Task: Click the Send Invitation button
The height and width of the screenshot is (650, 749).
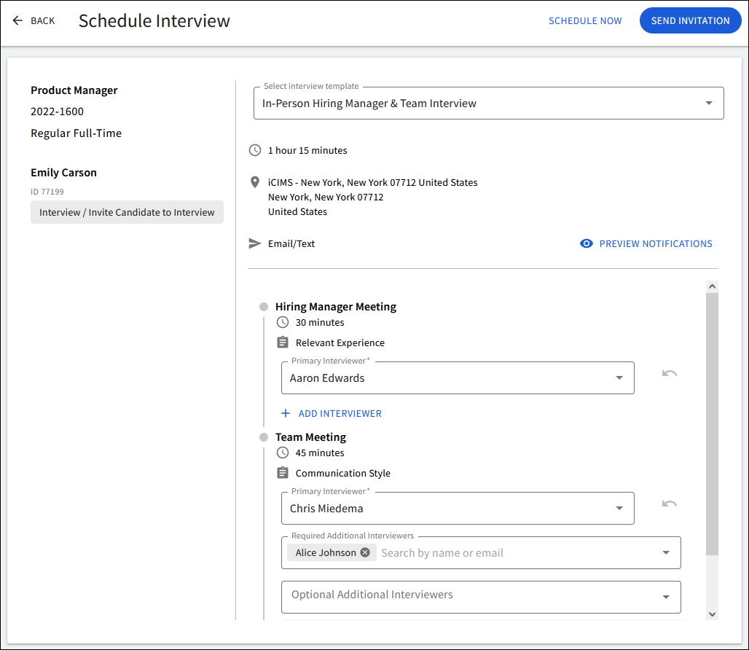Action: coord(690,20)
